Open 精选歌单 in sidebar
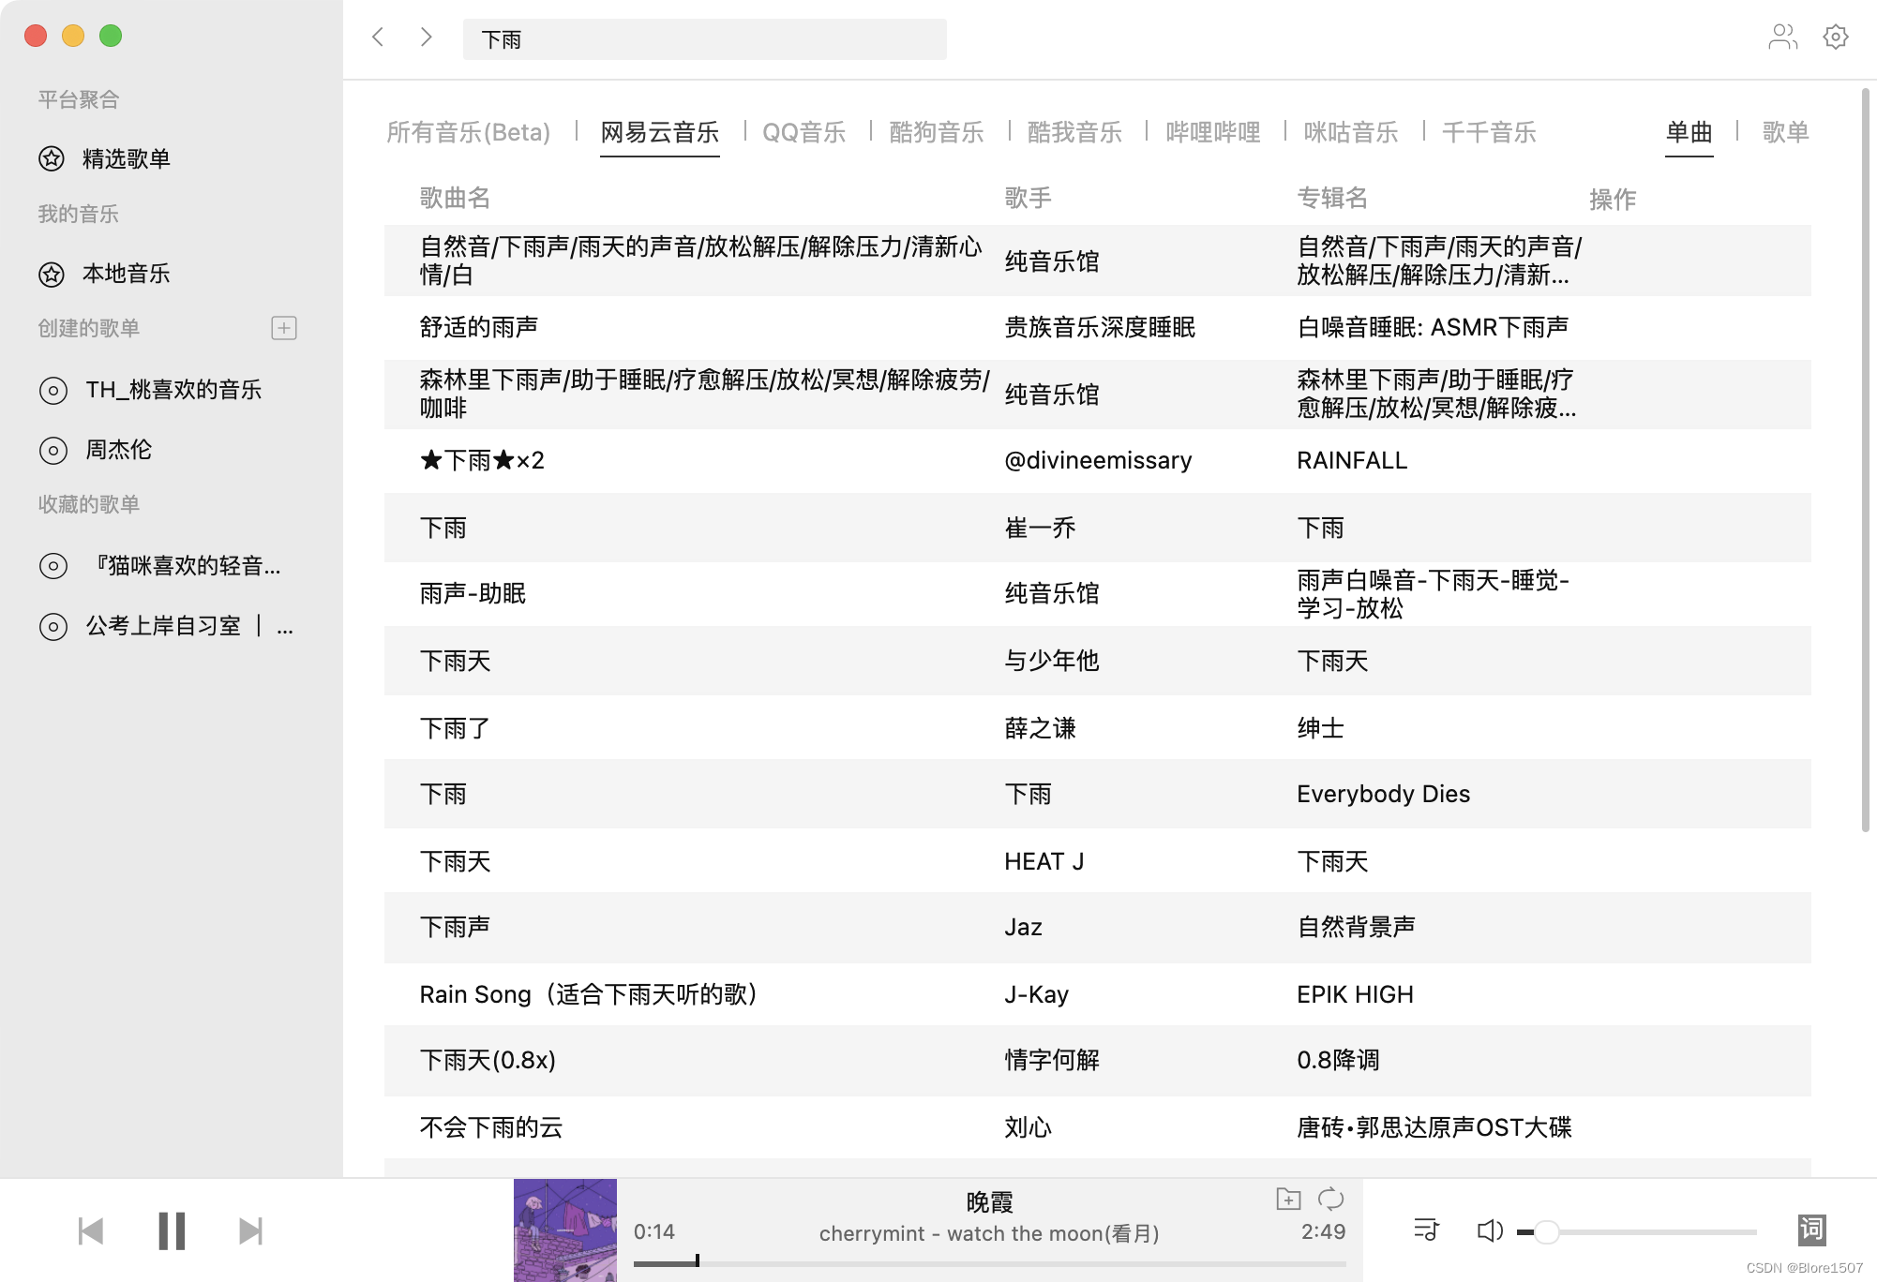 126,158
